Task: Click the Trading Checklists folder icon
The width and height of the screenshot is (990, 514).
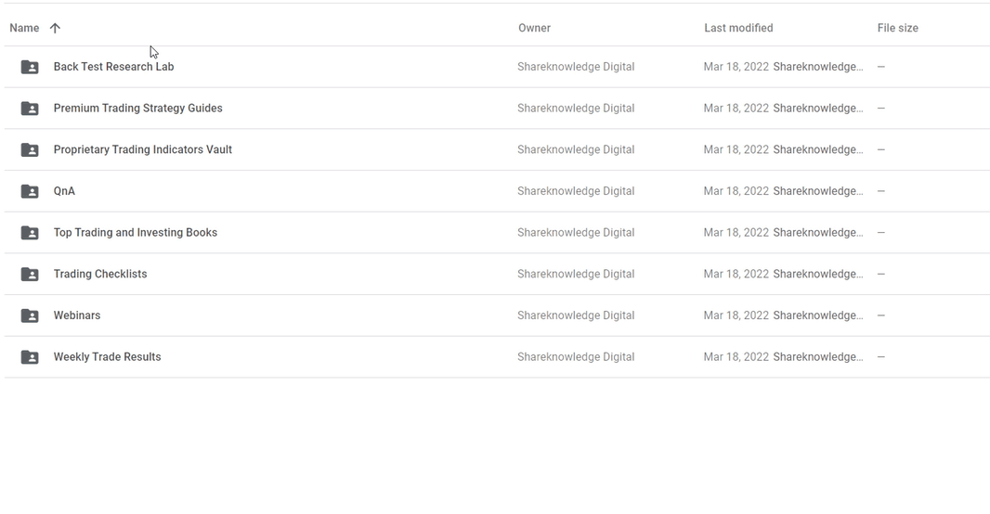Action: pos(30,275)
